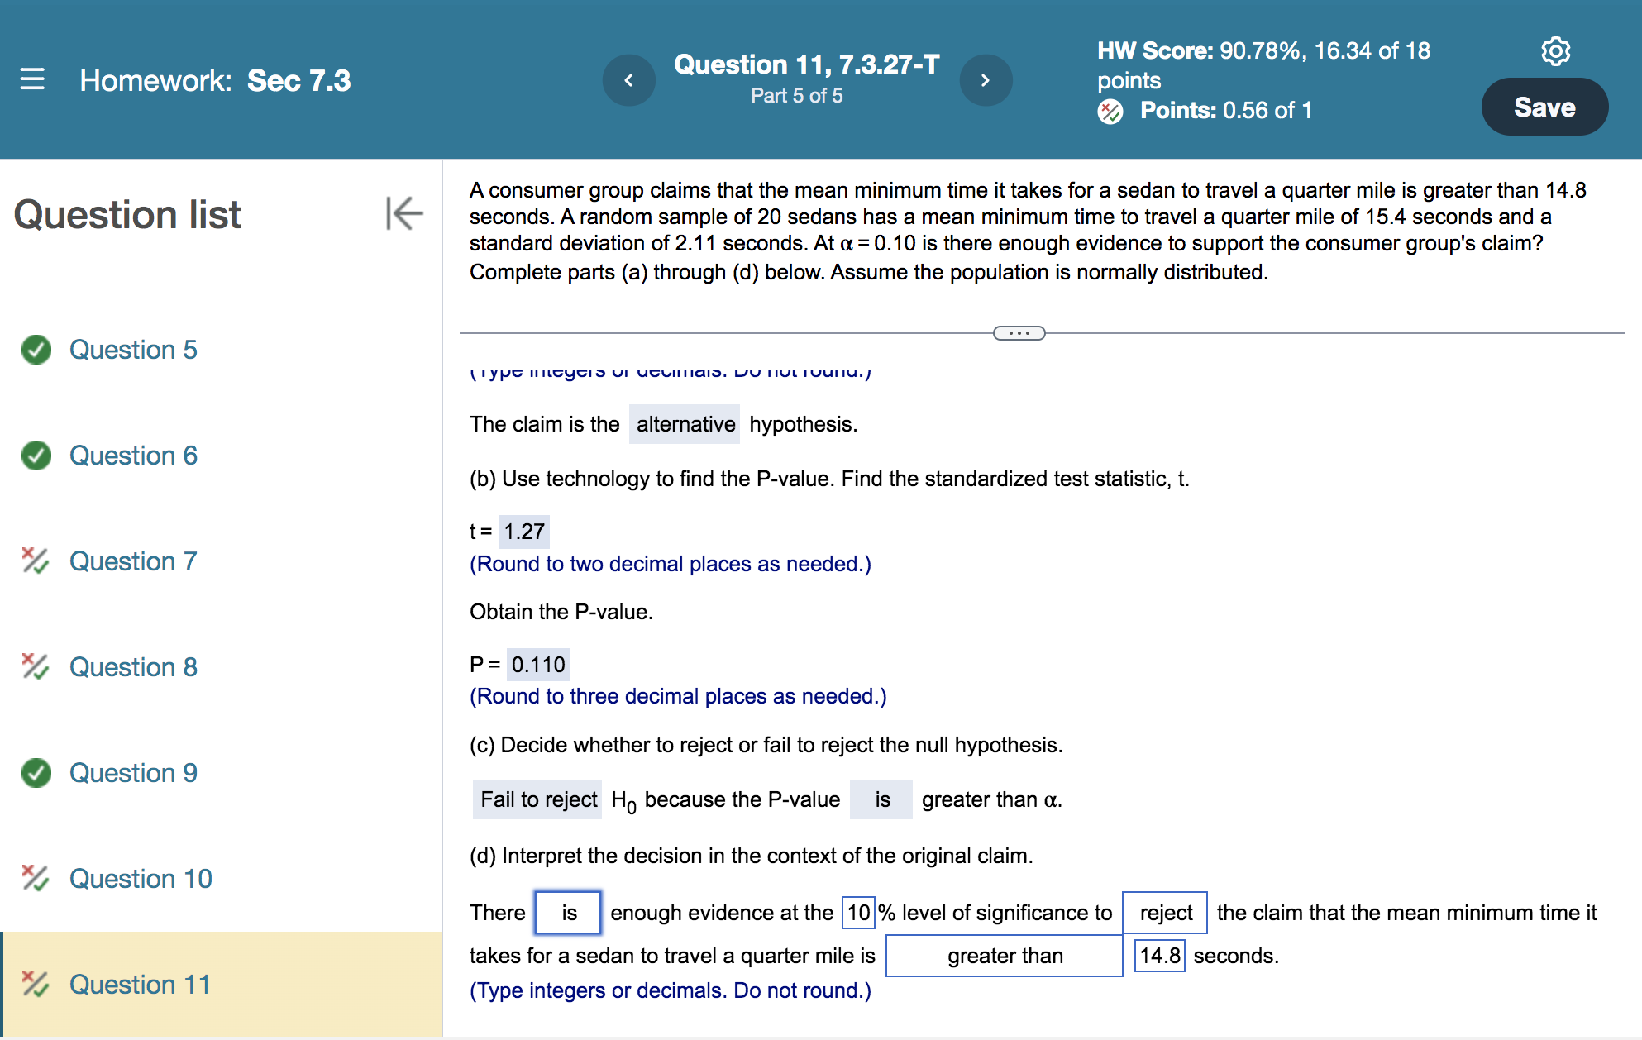Open the settings gear menu
Screen dimensions: 1642x1040
point(1558,51)
